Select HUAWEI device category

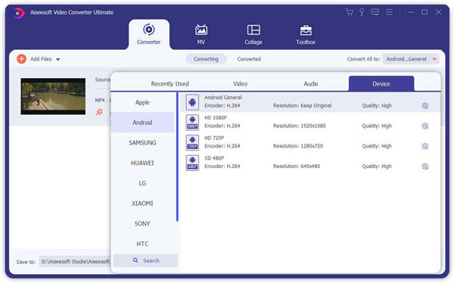pos(142,163)
